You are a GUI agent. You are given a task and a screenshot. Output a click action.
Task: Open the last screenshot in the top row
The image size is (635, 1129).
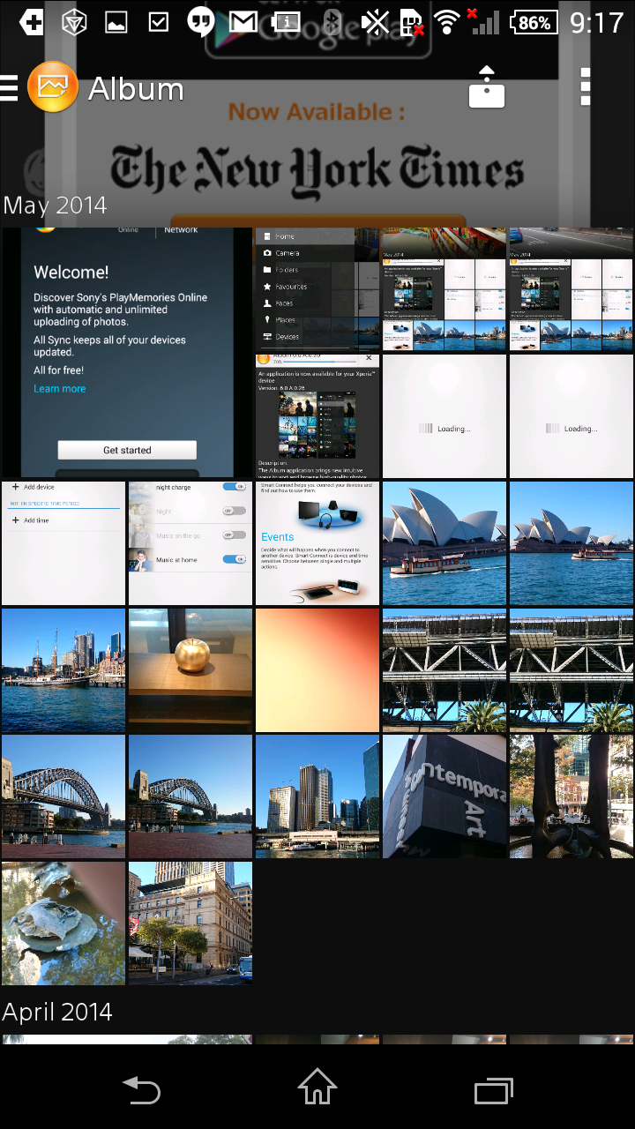pos(571,289)
